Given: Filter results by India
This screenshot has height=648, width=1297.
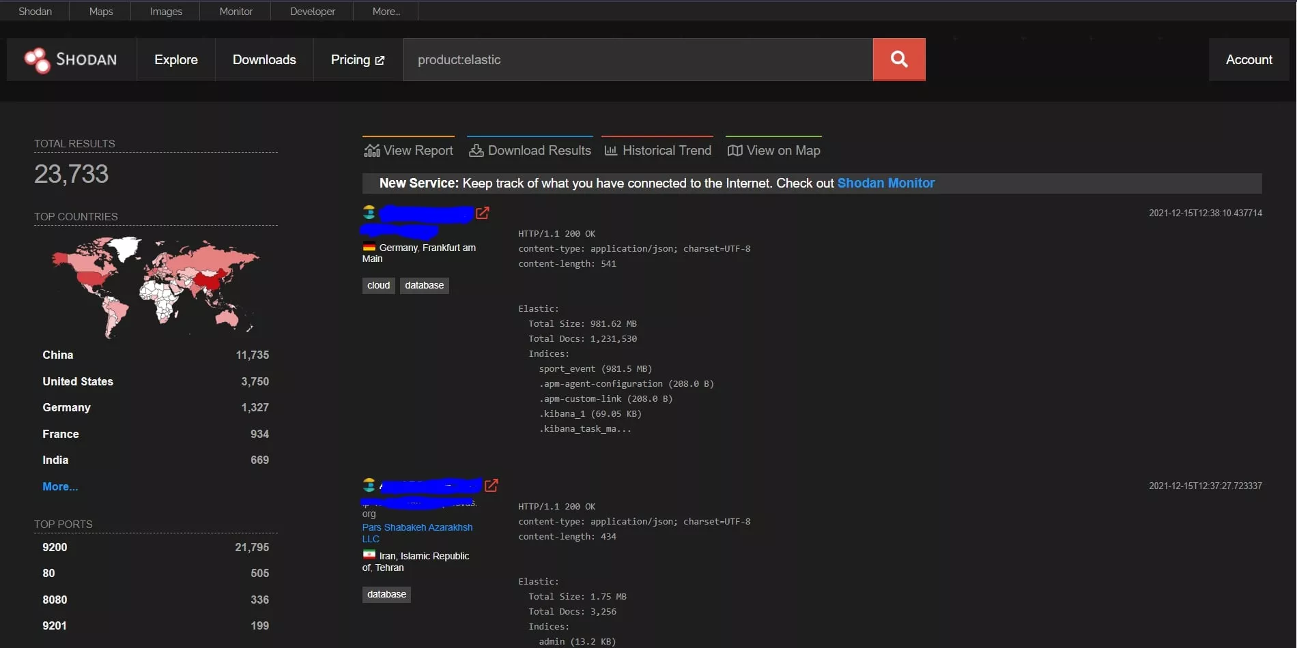Looking at the screenshot, I should (55, 460).
